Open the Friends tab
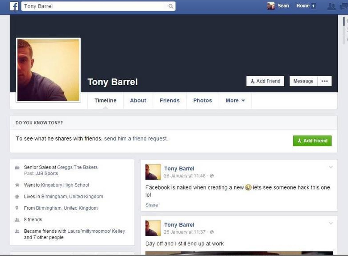 pos(170,100)
